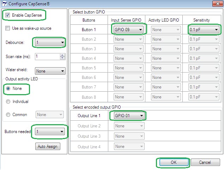The width and height of the screenshot is (224, 184).
Task: Click the Sensitivity column header
Action: (x=201, y=20)
